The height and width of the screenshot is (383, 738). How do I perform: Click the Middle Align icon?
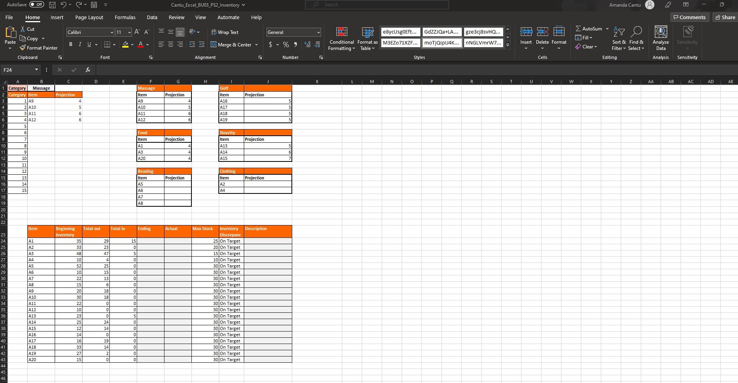coord(171,32)
